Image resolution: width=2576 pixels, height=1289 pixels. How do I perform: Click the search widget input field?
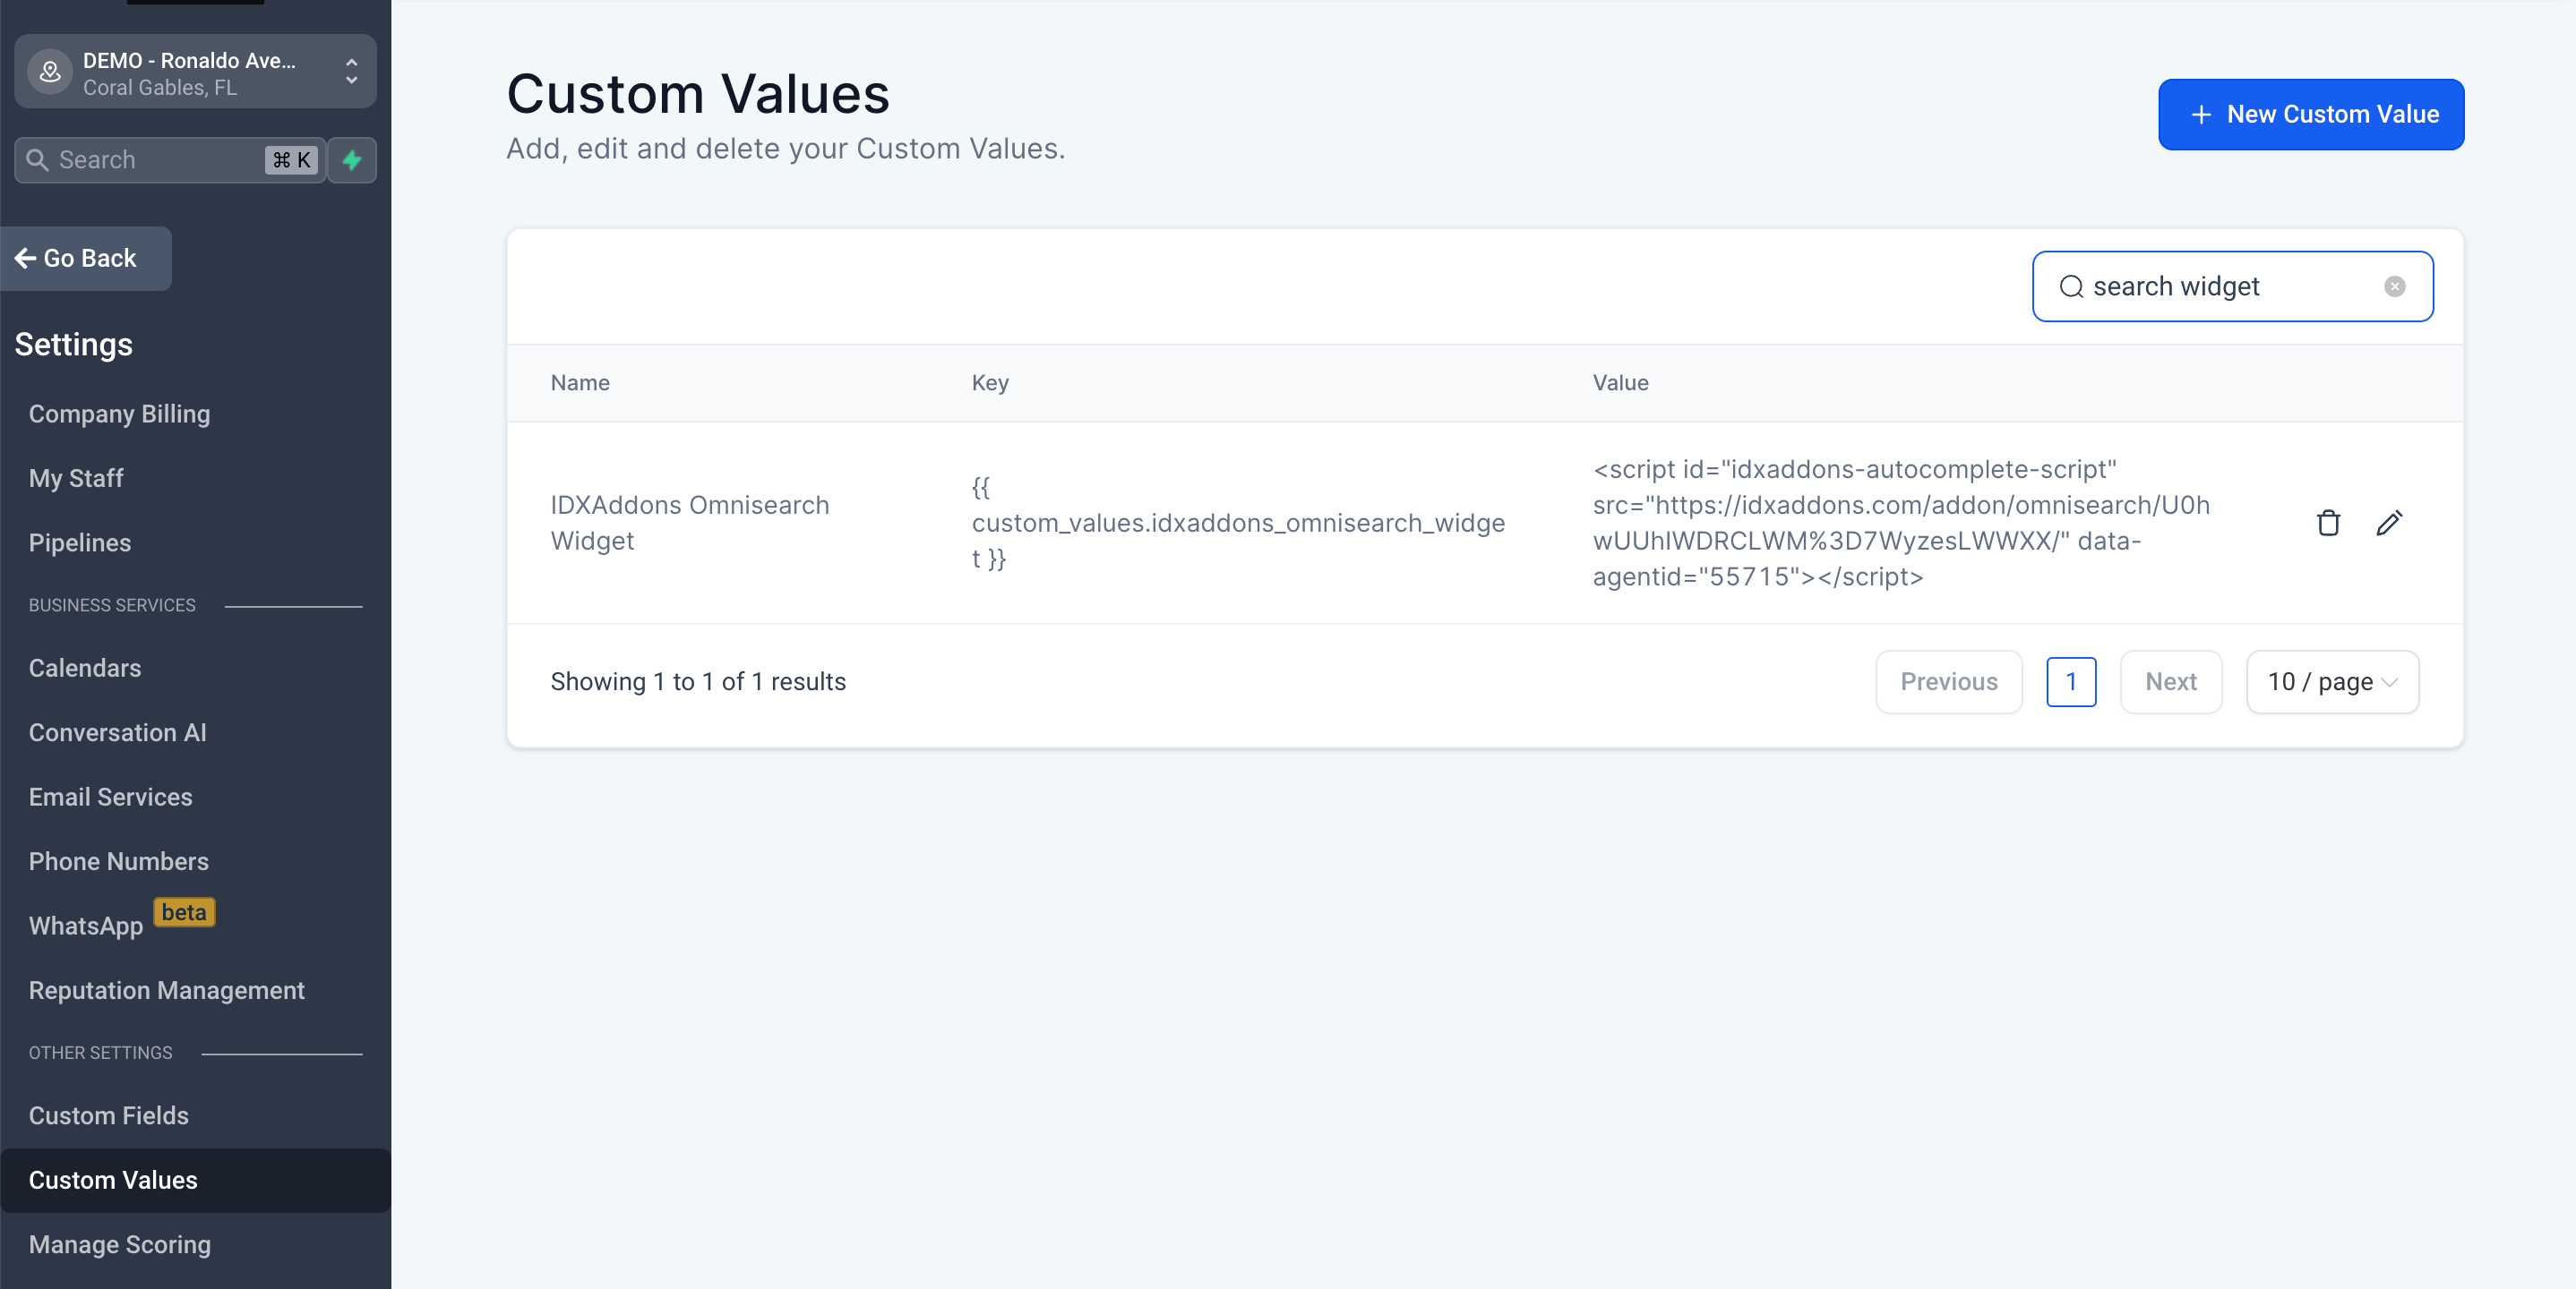click(2230, 286)
